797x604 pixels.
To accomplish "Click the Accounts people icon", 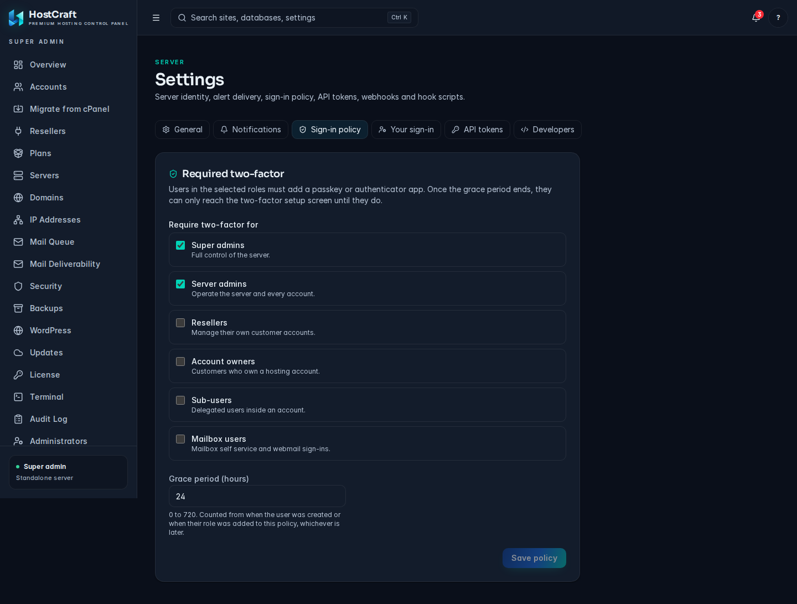I will pyautogui.click(x=18, y=87).
